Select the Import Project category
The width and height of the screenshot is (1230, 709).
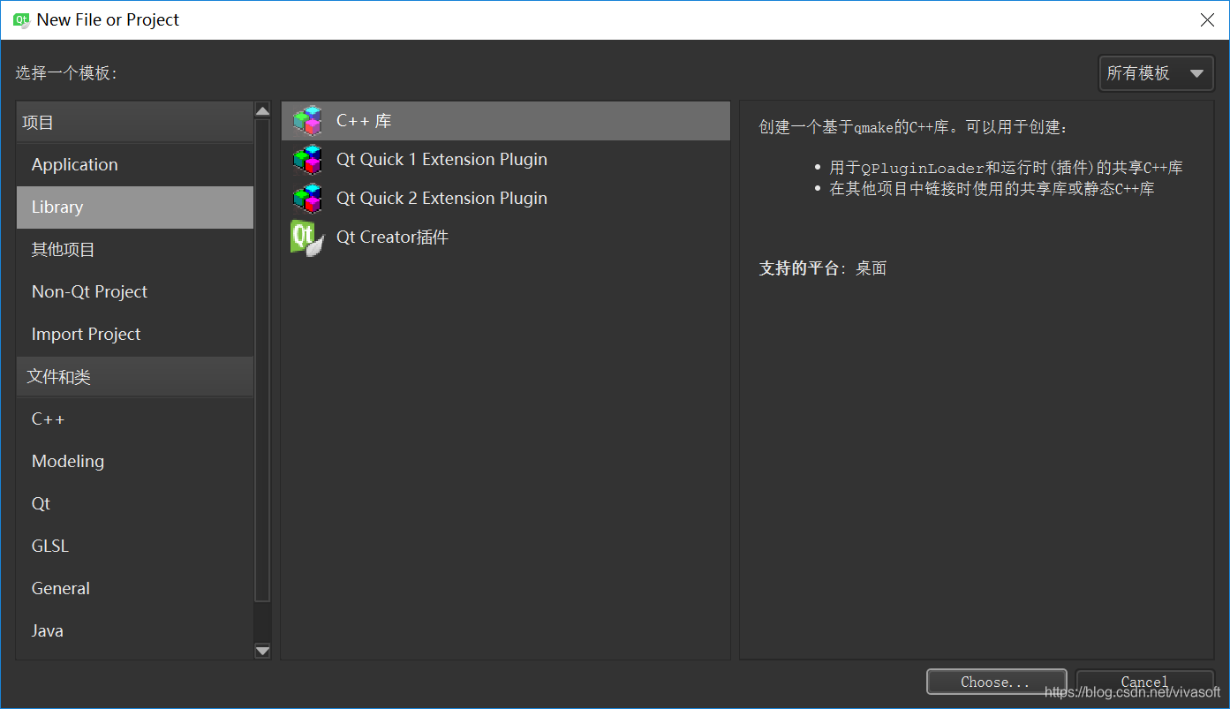pos(135,335)
